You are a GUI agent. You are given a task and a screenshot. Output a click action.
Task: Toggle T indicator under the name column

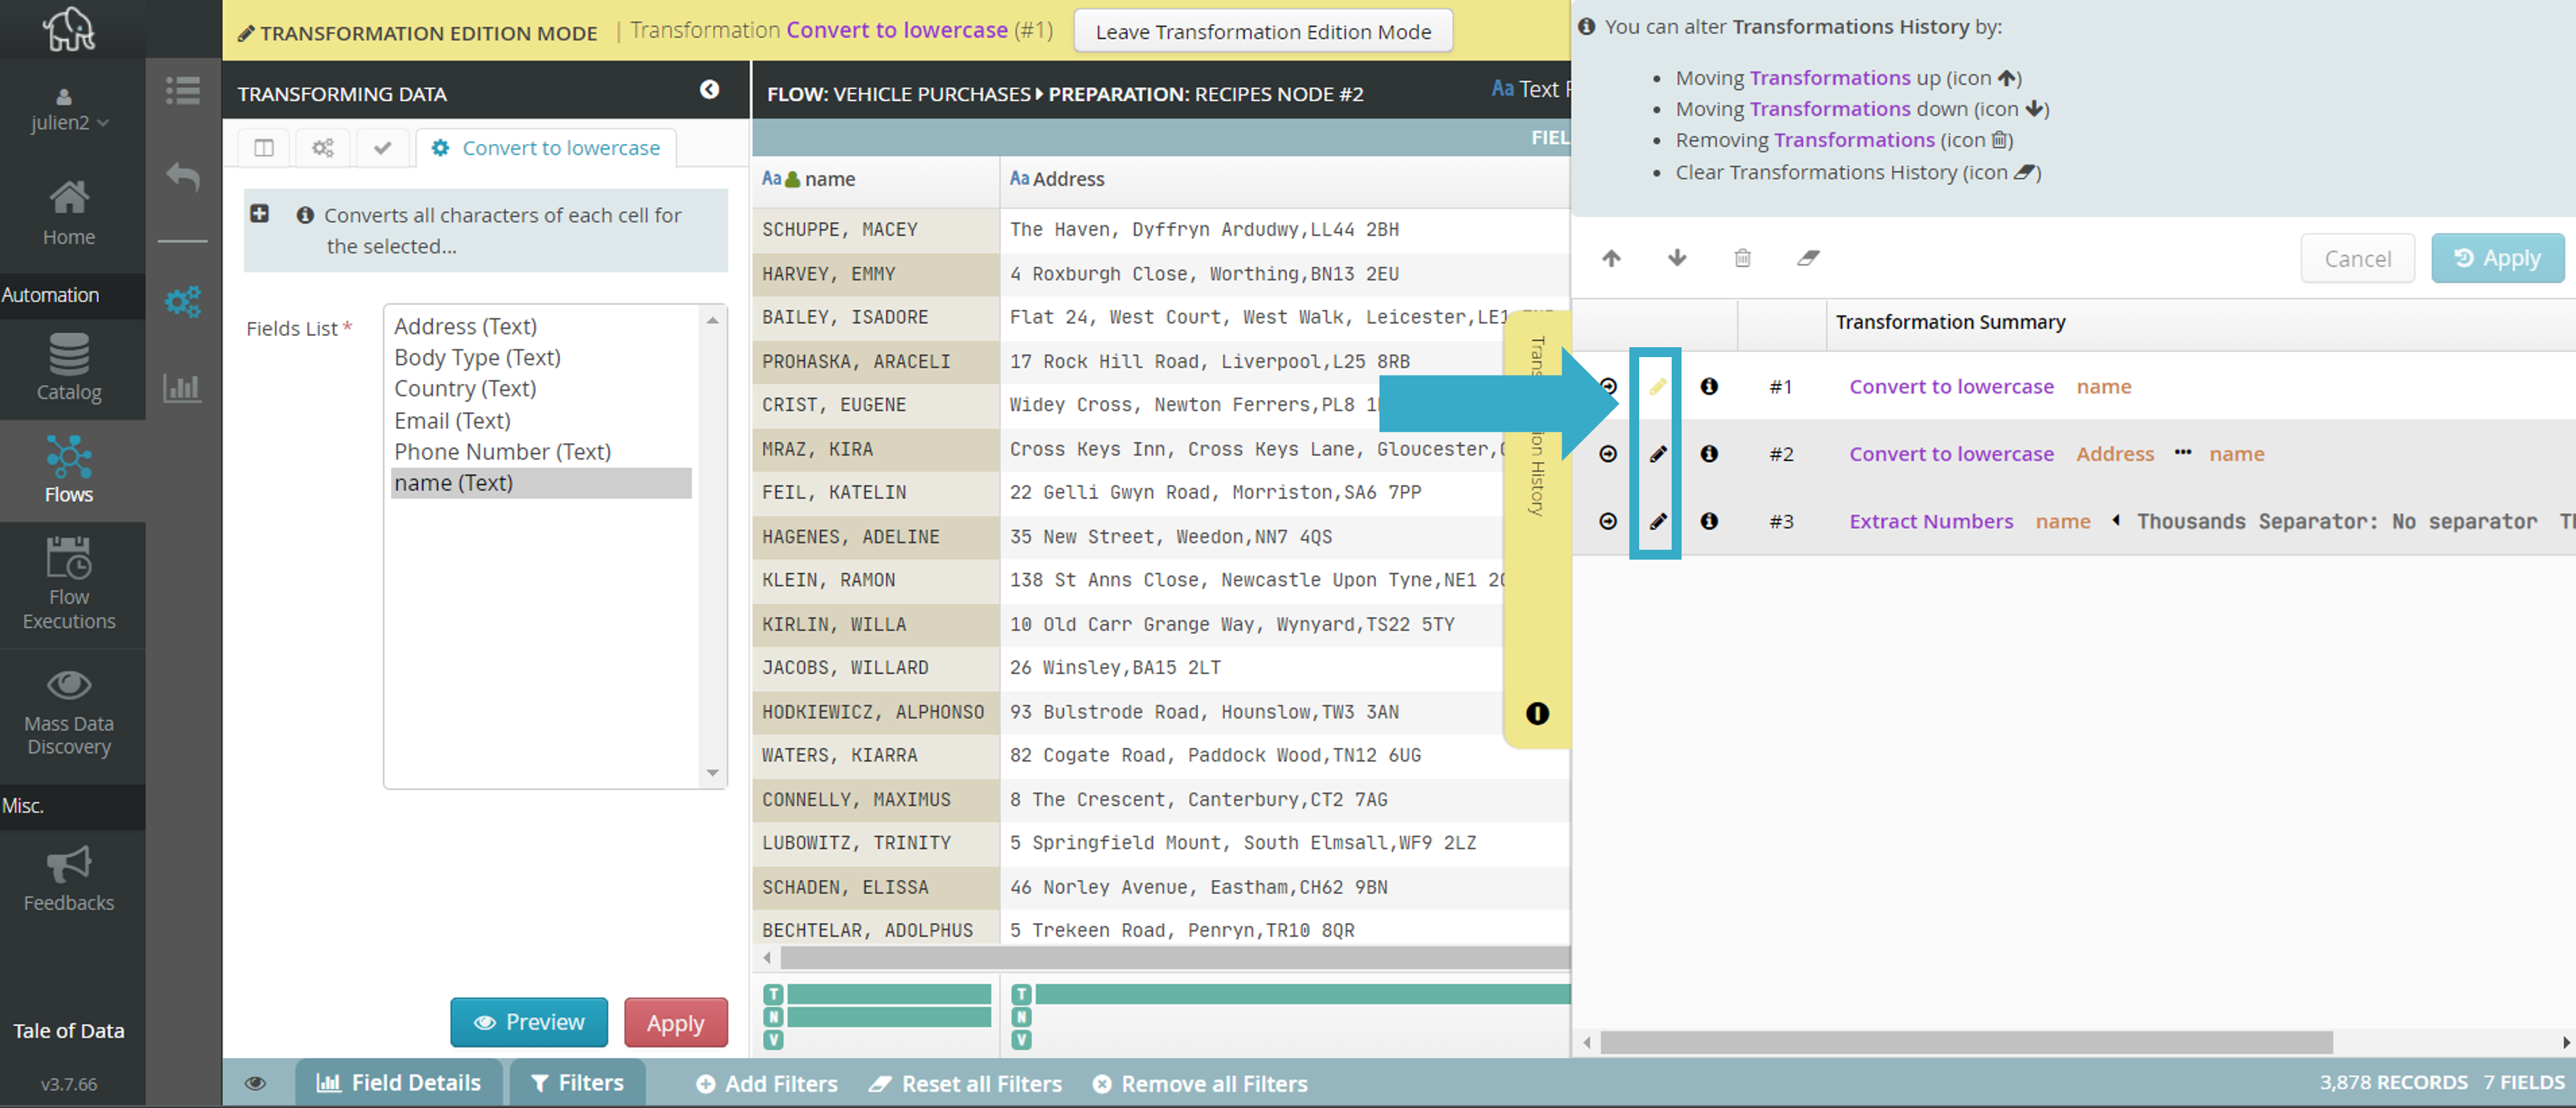(774, 994)
